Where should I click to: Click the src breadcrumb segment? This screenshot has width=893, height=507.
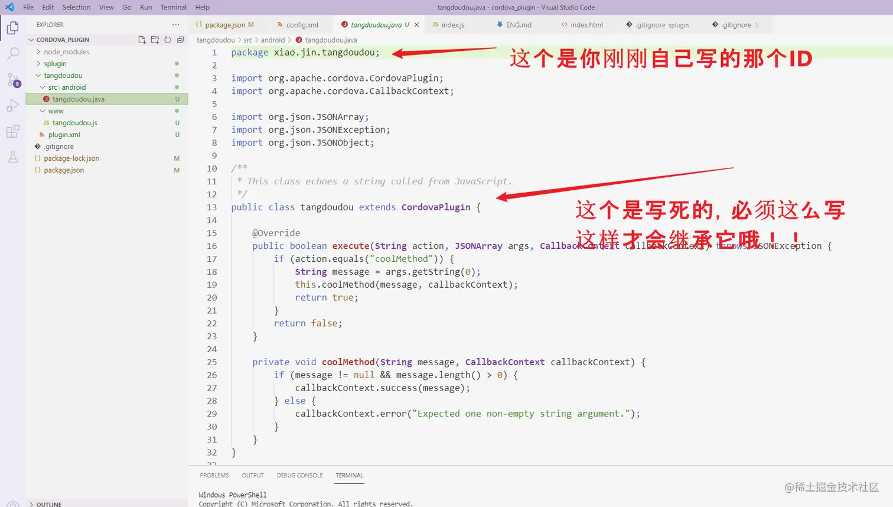[x=248, y=40]
